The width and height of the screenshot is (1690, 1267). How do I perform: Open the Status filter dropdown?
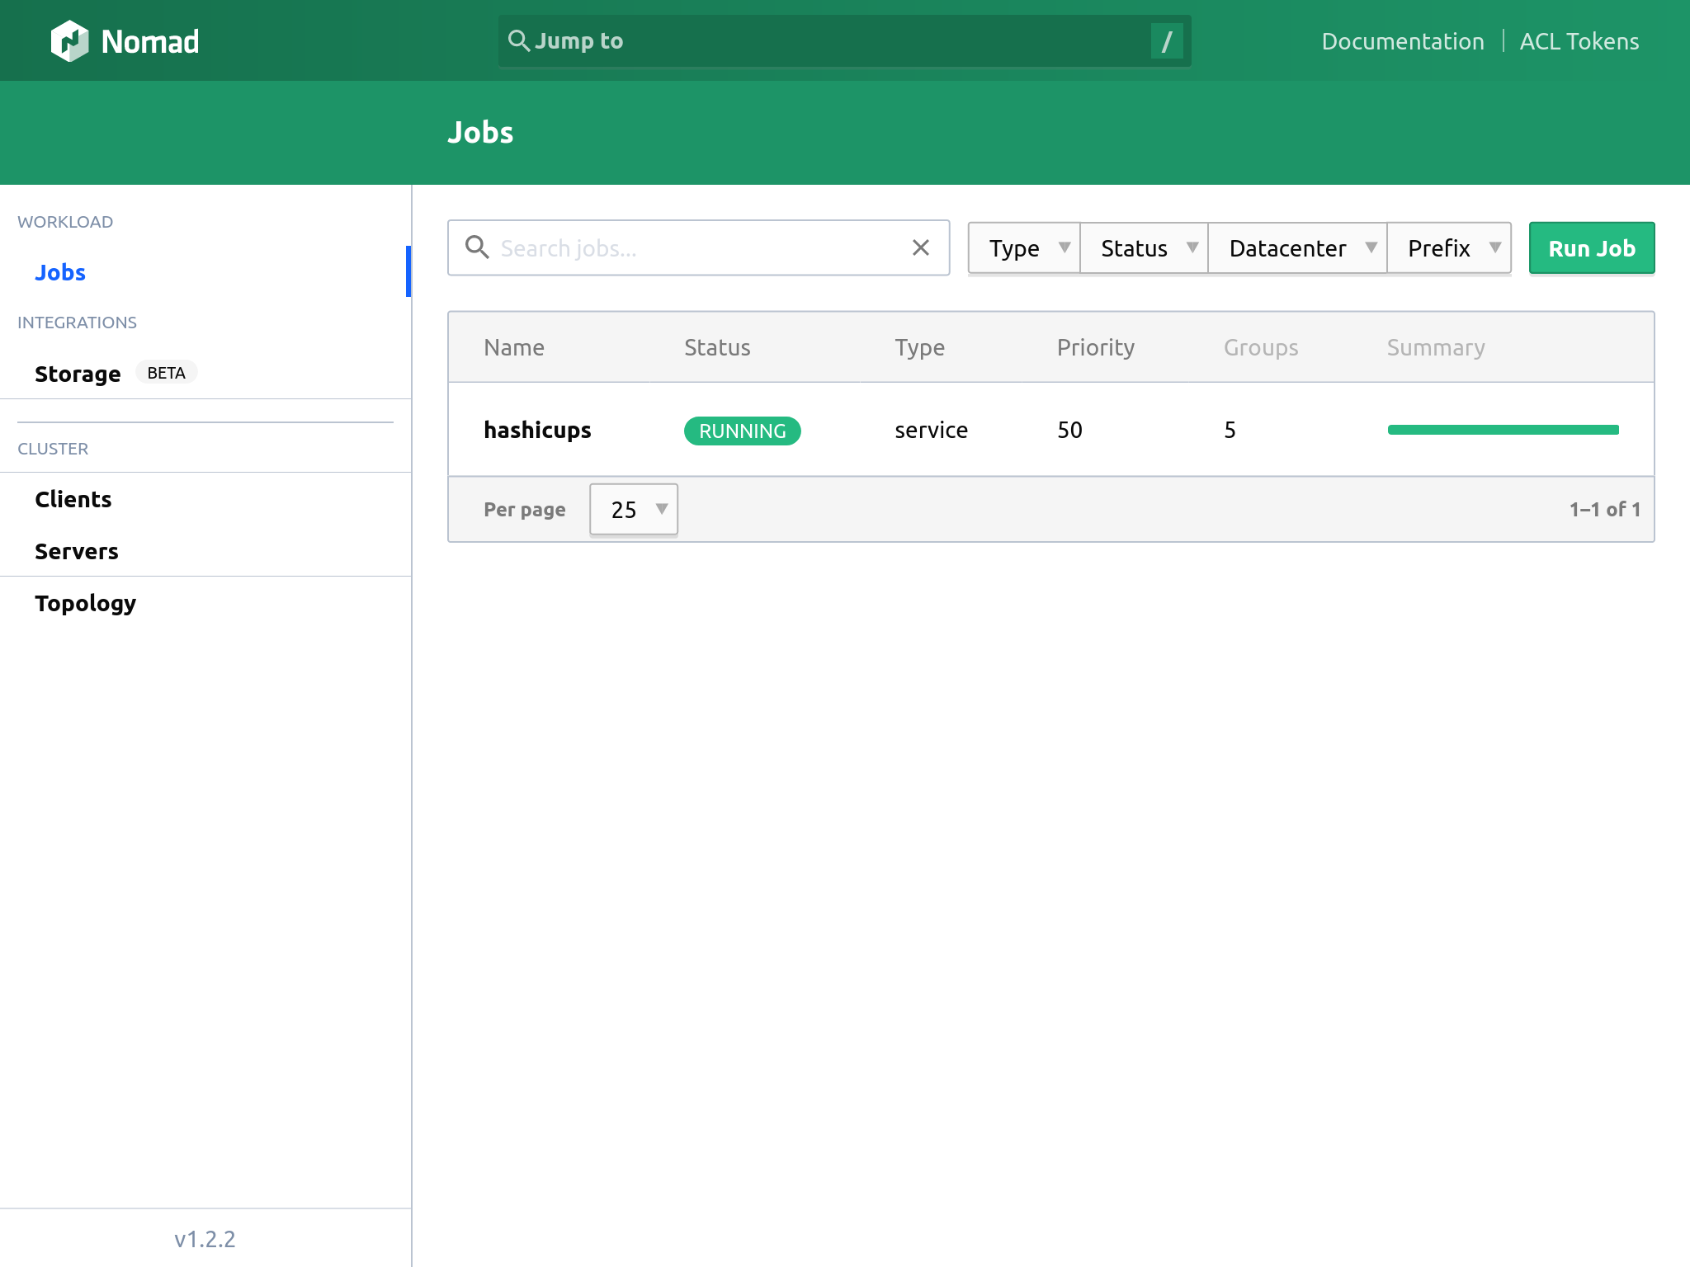1144,248
